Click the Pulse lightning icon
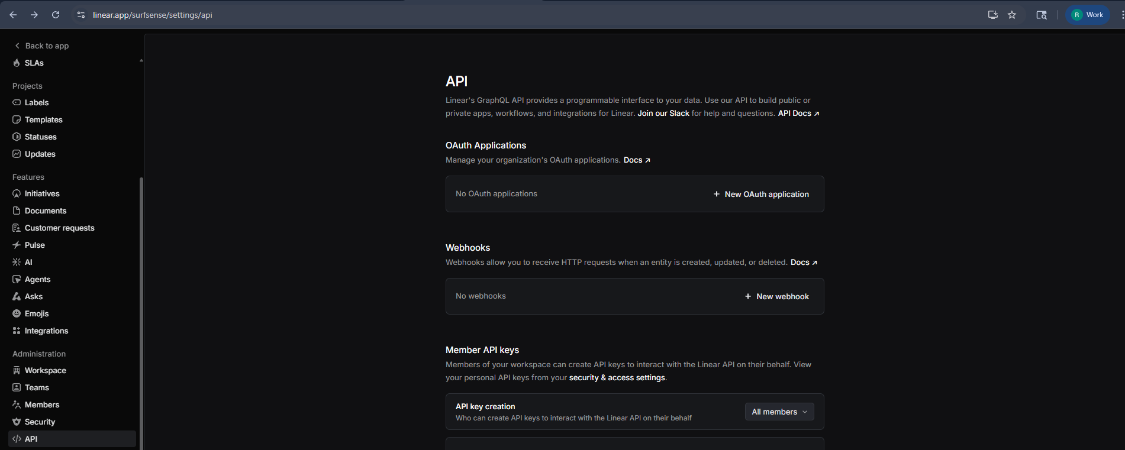The width and height of the screenshot is (1125, 450). coord(17,245)
